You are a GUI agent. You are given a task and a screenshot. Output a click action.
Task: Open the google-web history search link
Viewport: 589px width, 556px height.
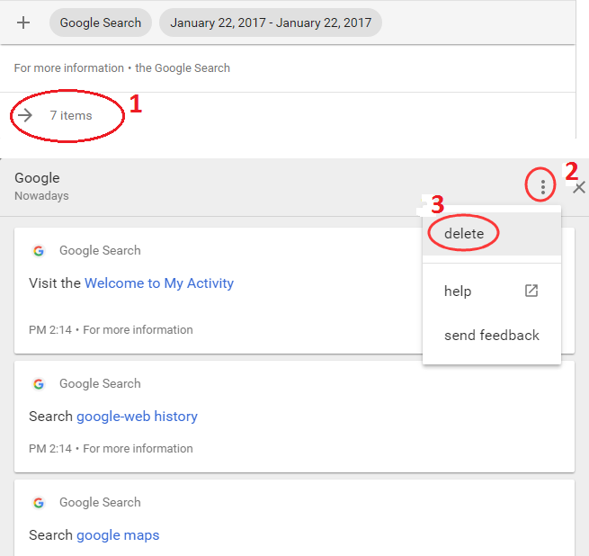pos(137,417)
